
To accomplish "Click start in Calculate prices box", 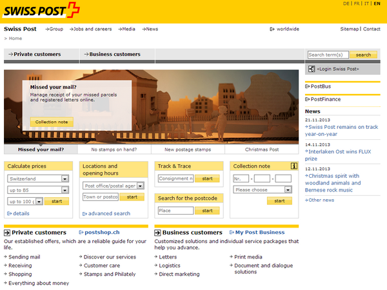I will coord(57,201).
